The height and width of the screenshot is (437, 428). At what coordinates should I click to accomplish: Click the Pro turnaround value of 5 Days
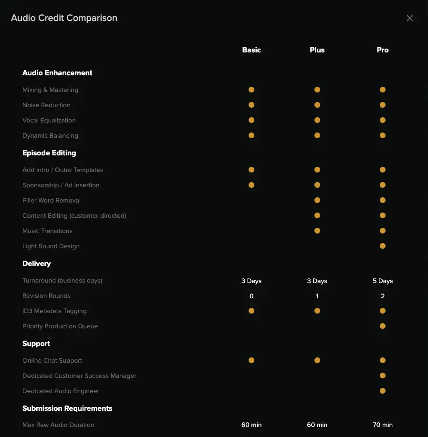(x=383, y=281)
